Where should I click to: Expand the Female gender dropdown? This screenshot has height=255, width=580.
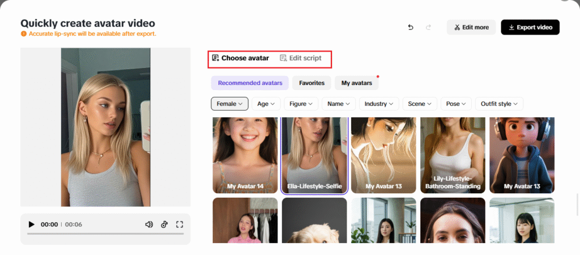pyautogui.click(x=229, y=104)
